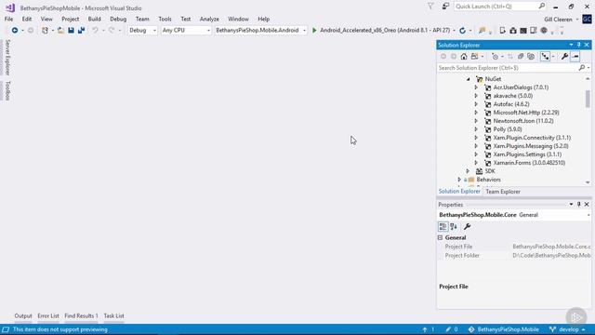Open Properties via the wrench icon in Solution Explorer
Image resolution: width=595 pixels, height=335 pixels.
point(564,57)
